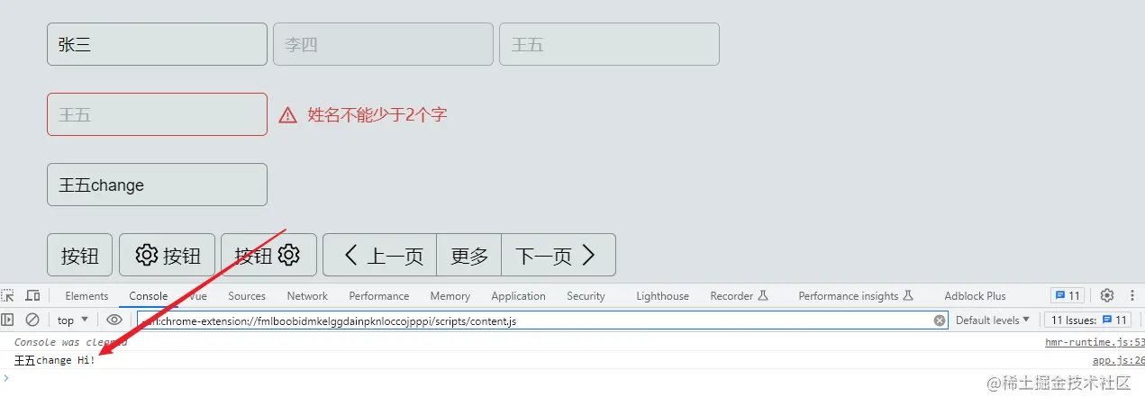Toggle the device toolbar icon

[32, 295]
